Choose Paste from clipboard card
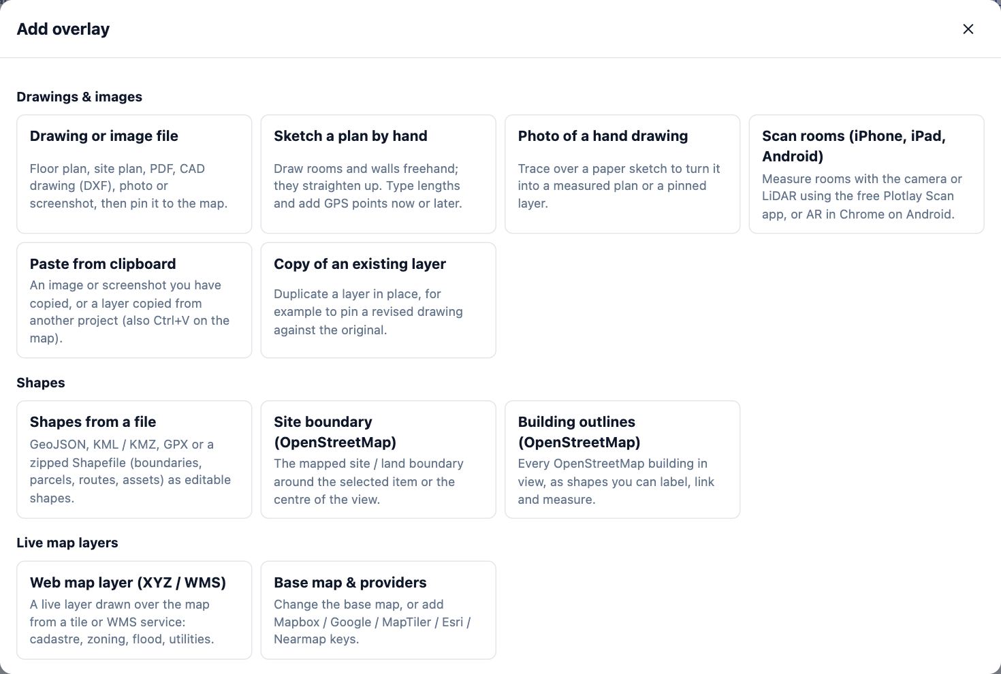This screenshot has height=674, width=1001. click(x=134, y=300)
